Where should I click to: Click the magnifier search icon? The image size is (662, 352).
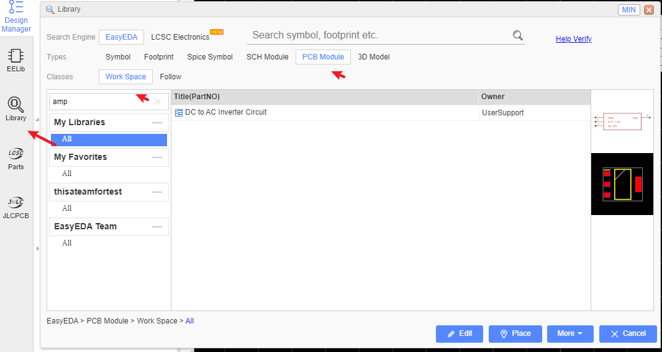pos(517,35)
